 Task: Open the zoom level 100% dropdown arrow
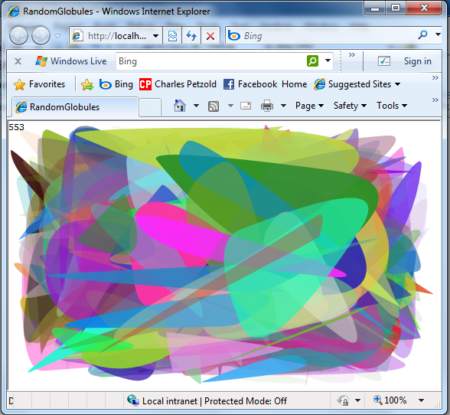[421, 400]
